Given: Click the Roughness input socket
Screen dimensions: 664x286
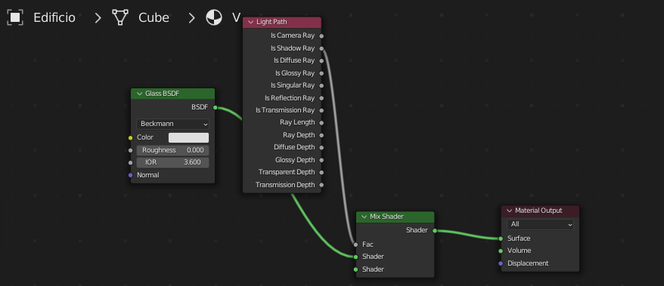Looking at the screenshot, I should click(x=130, y=150).
